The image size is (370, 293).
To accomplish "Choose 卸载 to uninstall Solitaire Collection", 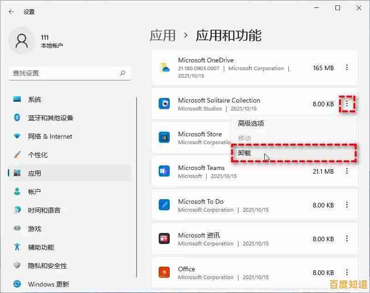I will click(245, 153).
